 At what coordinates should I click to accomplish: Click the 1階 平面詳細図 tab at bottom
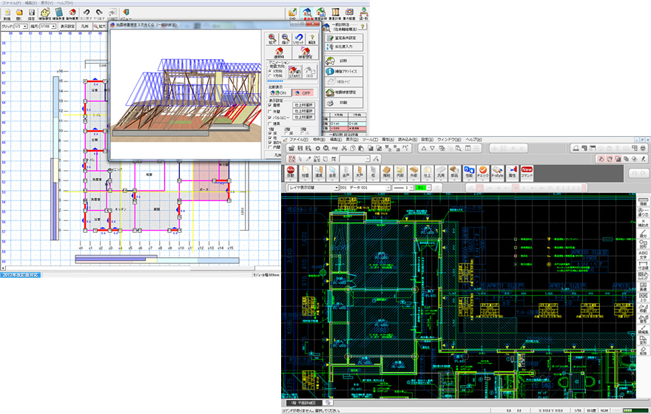305,403
